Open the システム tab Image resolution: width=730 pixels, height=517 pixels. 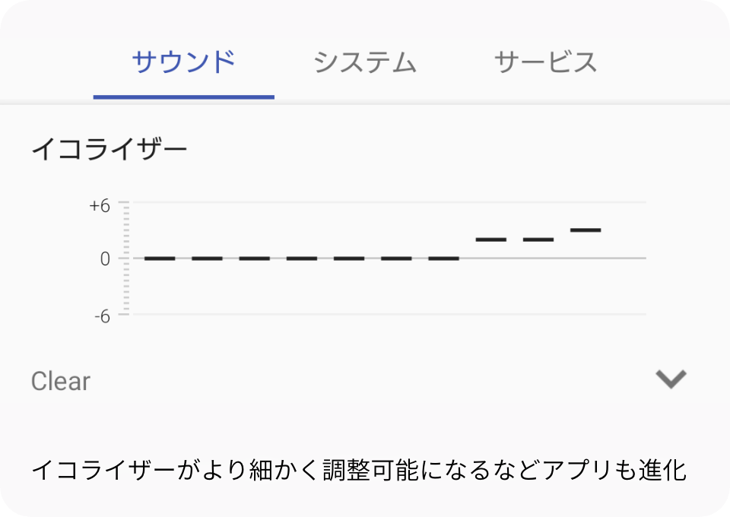point(365,62)
